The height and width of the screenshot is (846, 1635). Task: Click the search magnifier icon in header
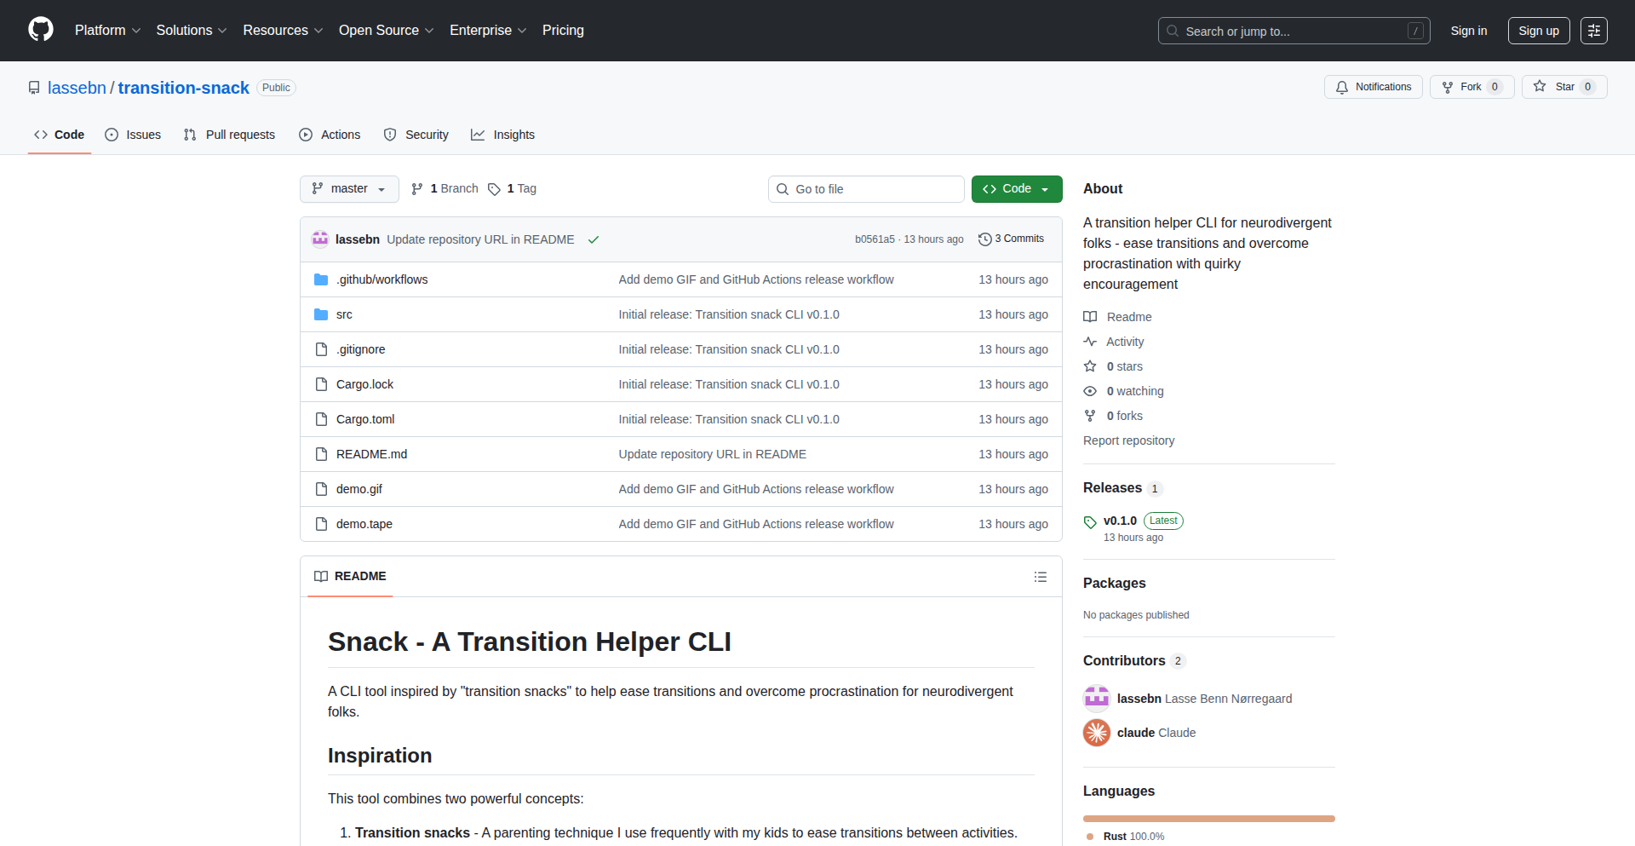(1173, 31)
